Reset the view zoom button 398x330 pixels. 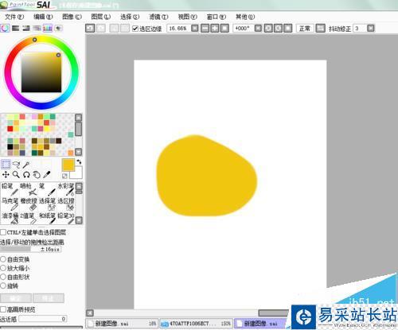pos(224,28)
